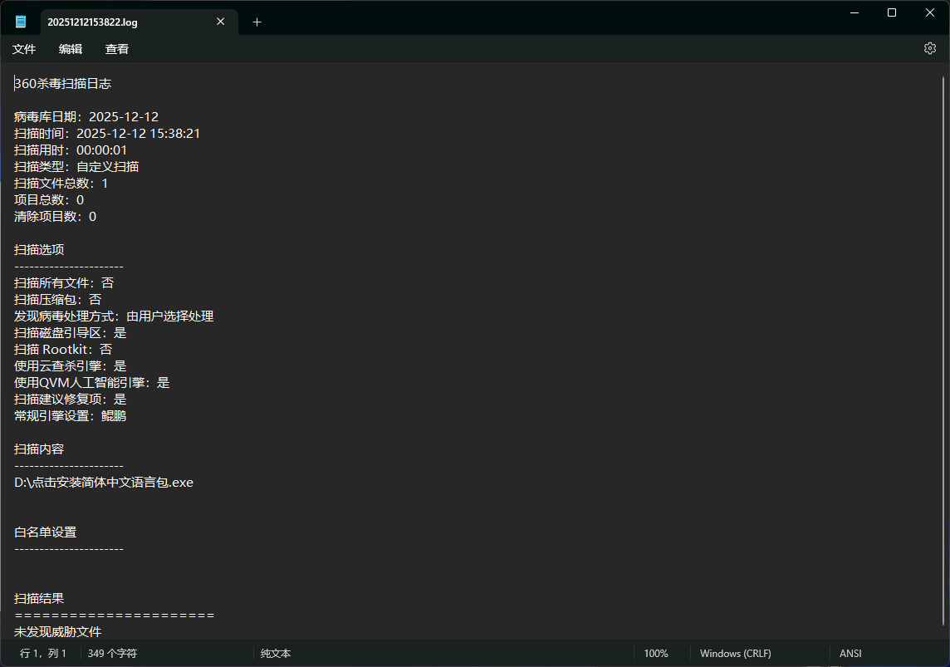Click the 行 1，列 1 position indicator

[43, 653]
